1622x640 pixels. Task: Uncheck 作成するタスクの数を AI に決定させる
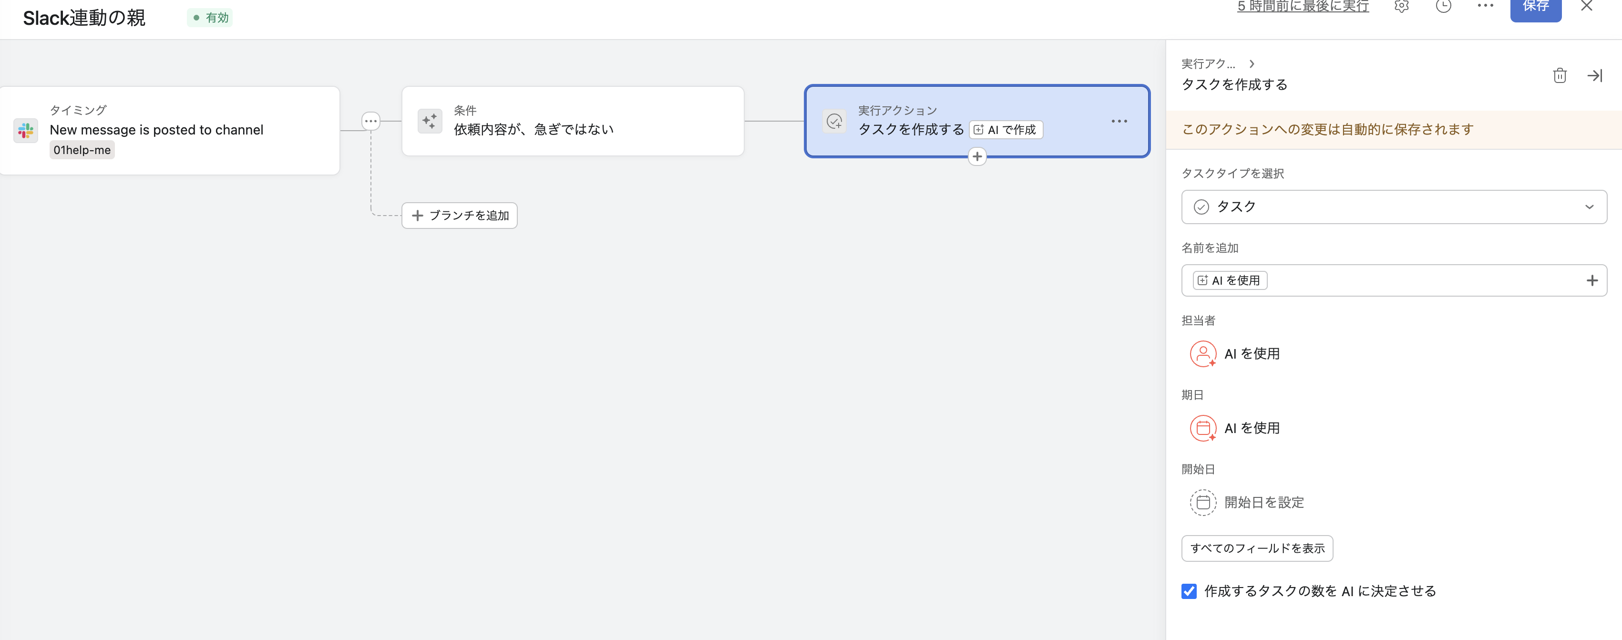pos(1189,591)
